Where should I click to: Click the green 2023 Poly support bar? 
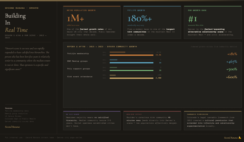coord(131,70)
